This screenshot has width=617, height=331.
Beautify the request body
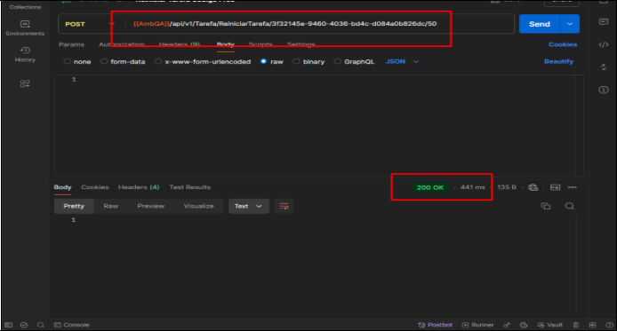[x=558, y=61]
